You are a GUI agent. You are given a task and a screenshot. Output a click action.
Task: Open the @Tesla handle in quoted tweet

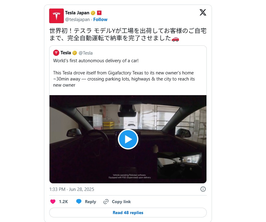click(86, 53)
